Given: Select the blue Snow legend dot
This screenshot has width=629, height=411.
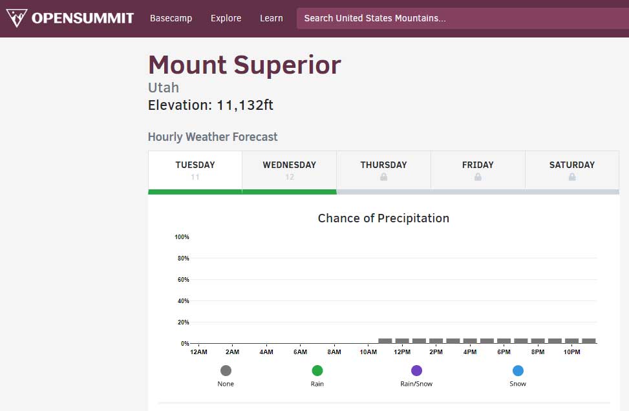Looking at the screenshot, I should click(x=517, y=371).
